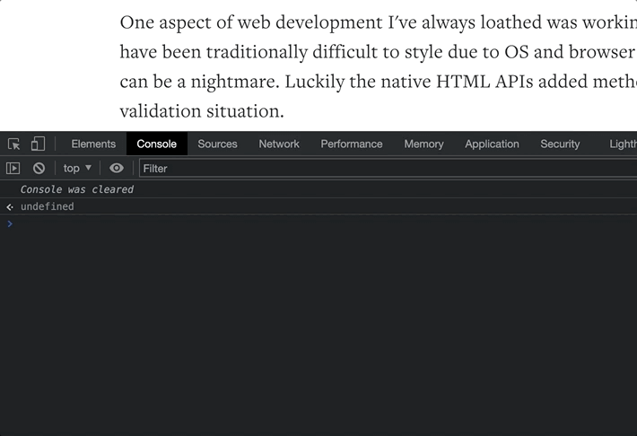This screenshot has height=436, width=637.
Task: Open the 'top' JavaScript context dropdown
Action: [x=77, y=168]
